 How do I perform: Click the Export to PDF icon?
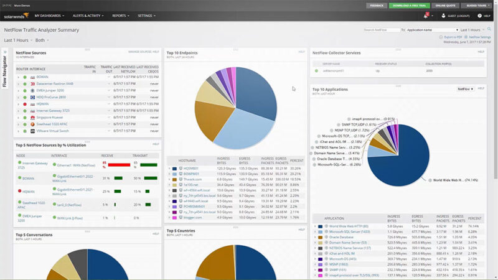click(x=441, y=37)
